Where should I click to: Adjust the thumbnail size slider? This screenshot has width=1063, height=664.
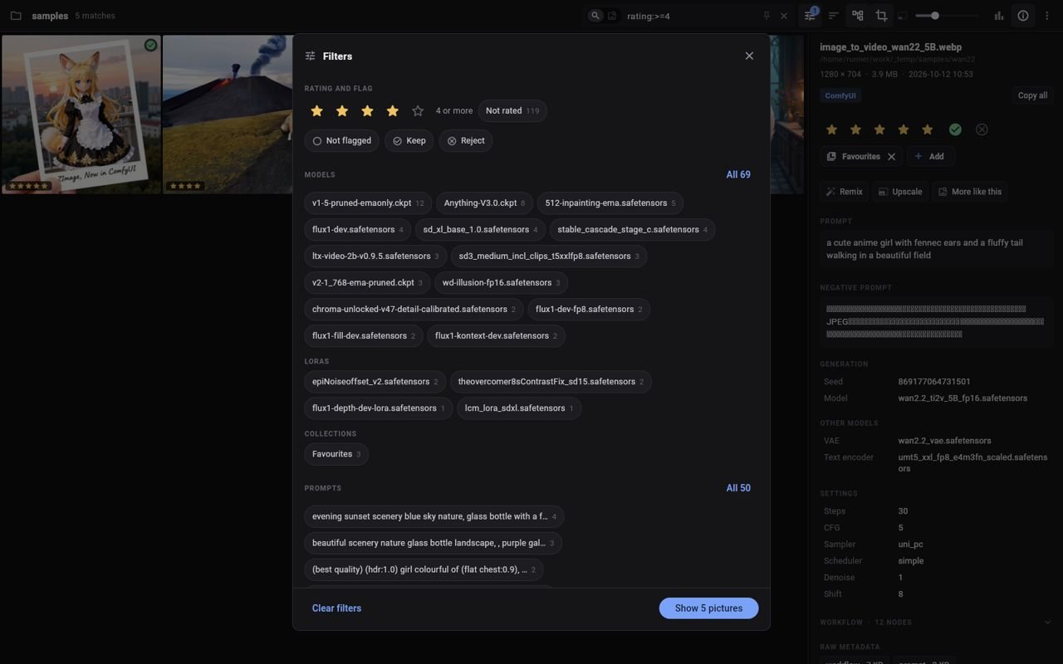pyautogui.click(x=947, y=16)
